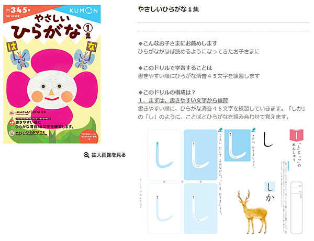Viewport: 314px width, 241px height.
Task: Click the bottom-left white tracing card
Action: 164,209
